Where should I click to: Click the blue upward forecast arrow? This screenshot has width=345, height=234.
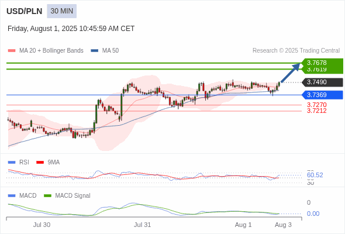(x=291, y=73)
